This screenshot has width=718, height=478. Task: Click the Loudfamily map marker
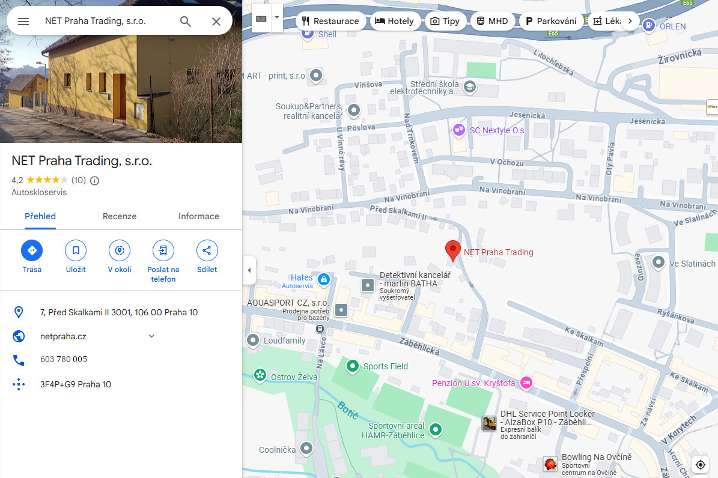253,340
